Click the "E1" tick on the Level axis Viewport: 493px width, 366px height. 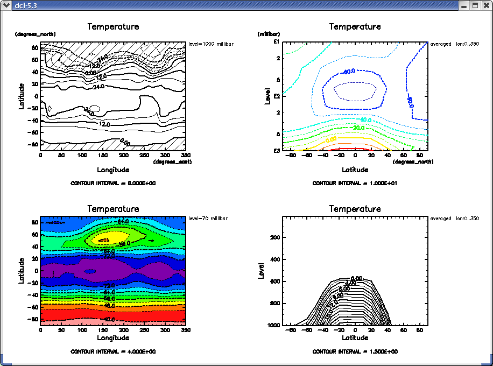click(277, 42)
